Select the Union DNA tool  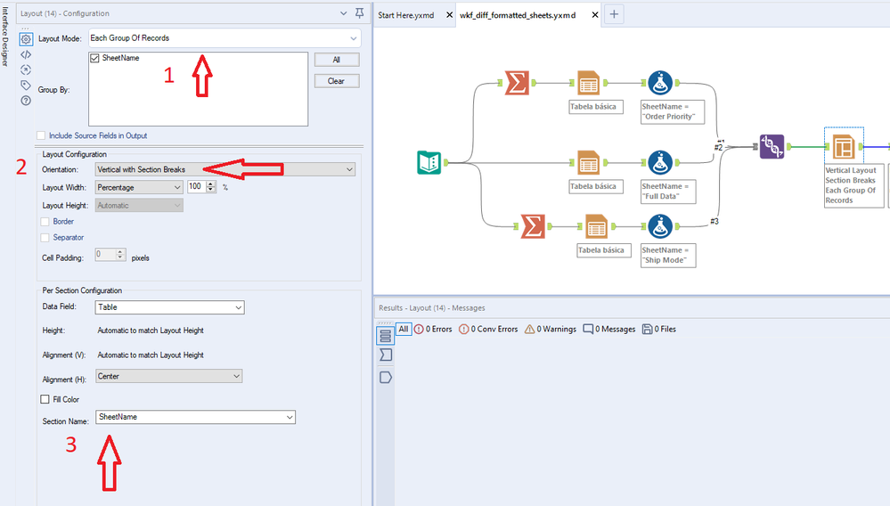(772, 146)
